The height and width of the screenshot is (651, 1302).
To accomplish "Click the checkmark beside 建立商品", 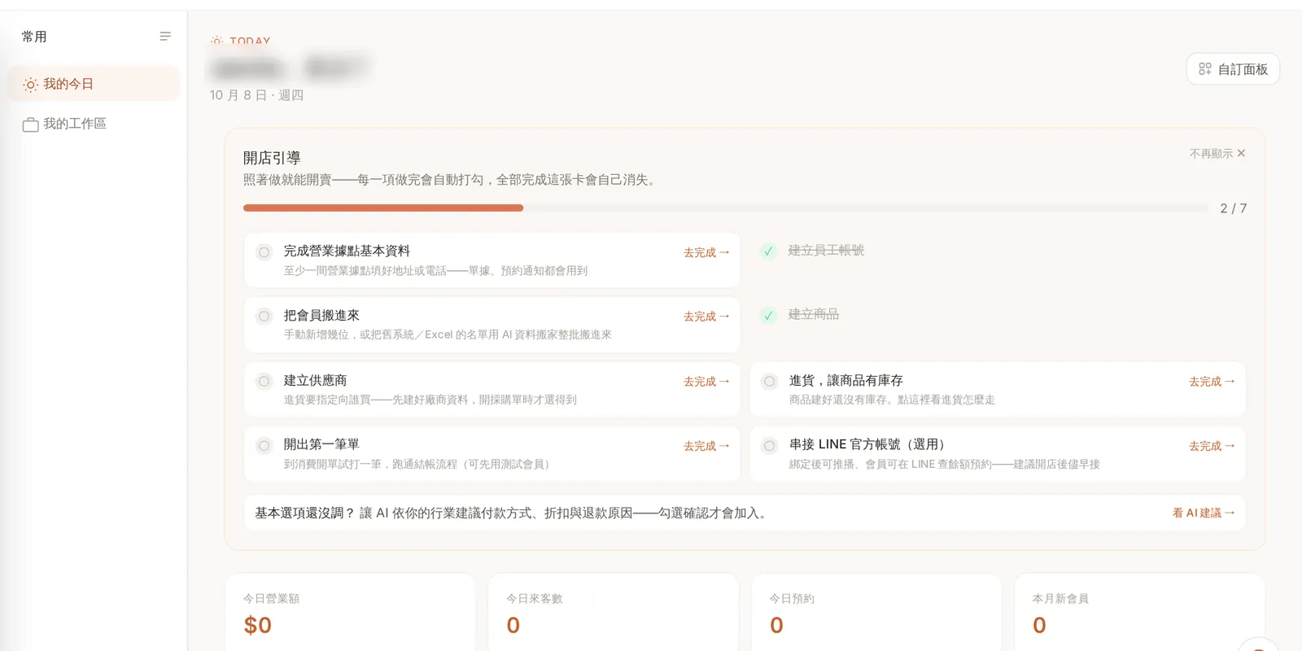I will click(x=768, y=315).
